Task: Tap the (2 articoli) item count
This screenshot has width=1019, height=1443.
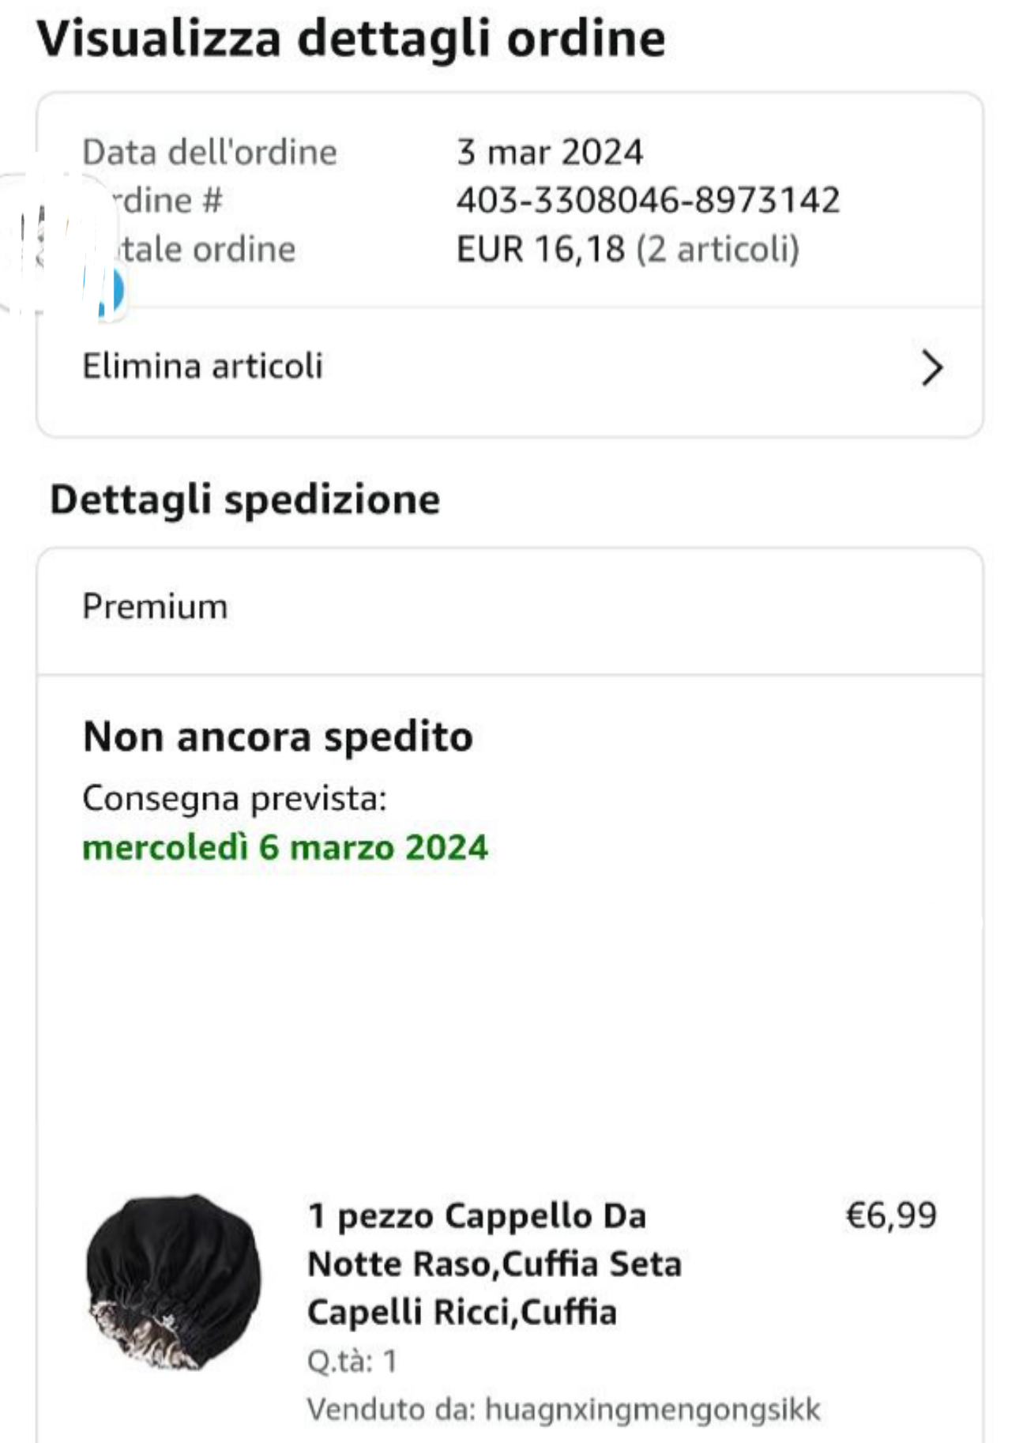Action: pos(718,249)
